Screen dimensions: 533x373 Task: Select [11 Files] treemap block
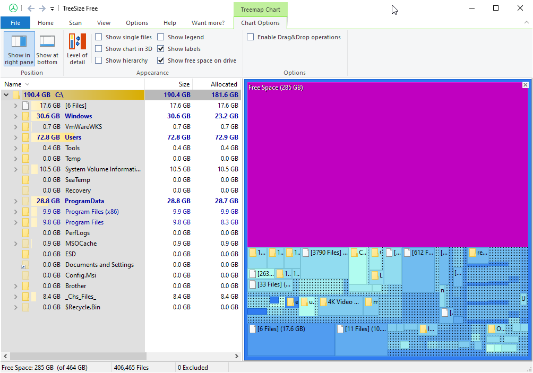point(362,340)
